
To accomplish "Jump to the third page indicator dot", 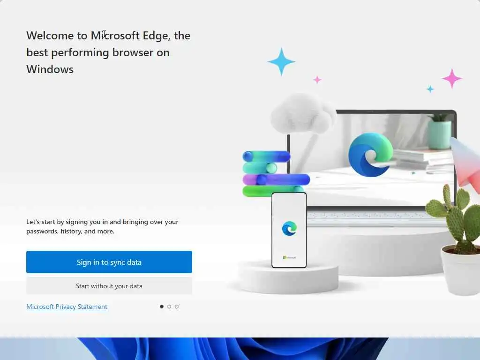I will pos(177,307).
